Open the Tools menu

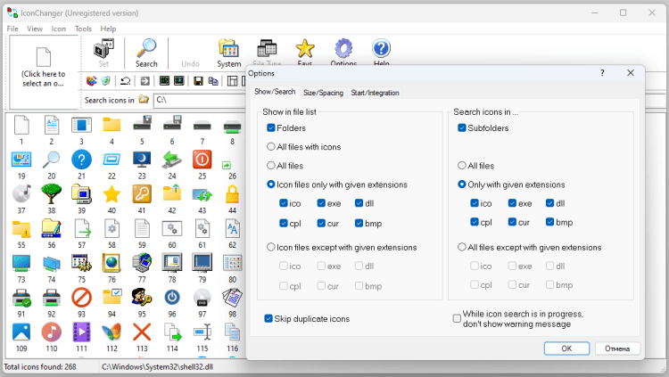83,29
